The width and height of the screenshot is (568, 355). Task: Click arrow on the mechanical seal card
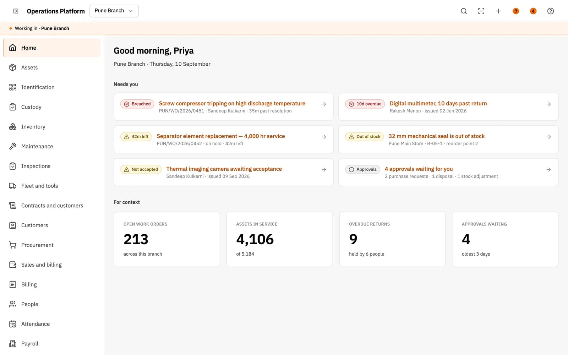tap(548, 137)
